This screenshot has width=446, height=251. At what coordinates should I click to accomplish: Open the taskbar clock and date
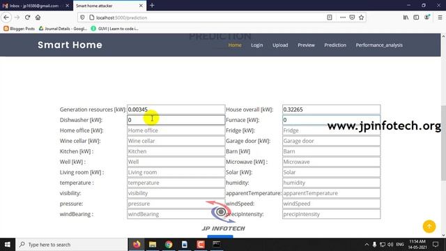(417, 245)
